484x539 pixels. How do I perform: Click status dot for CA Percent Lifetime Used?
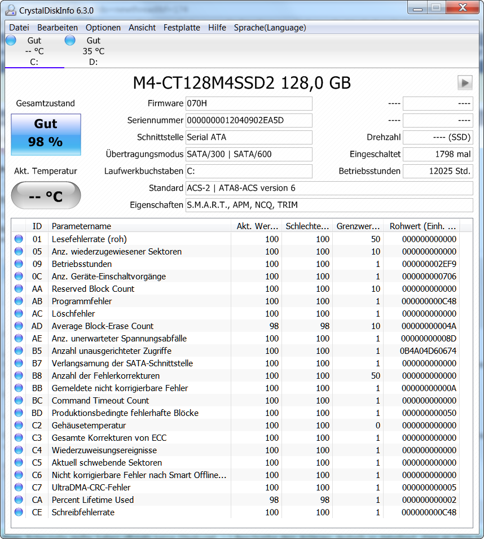tap(19, 499)
